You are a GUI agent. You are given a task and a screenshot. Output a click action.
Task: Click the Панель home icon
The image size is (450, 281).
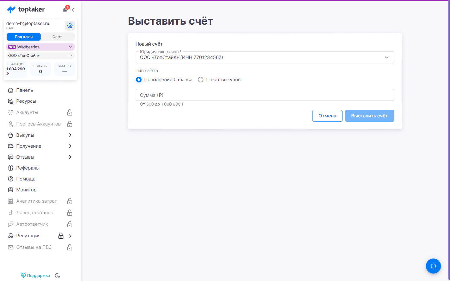pyautogui.click(x=11, y=90)
